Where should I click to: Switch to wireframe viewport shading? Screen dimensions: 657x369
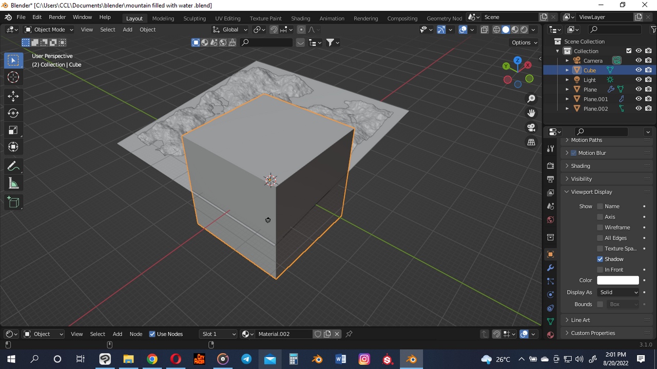(x=496, y=30)
